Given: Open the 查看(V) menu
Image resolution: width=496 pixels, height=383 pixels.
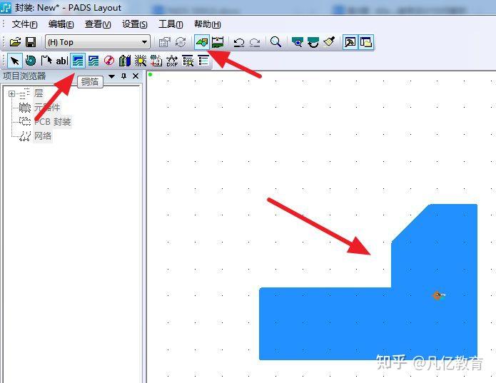Looking at the screenshot, I should click(x=98, y=24).
